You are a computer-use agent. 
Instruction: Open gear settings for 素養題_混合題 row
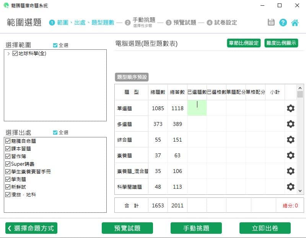(291, 171)
